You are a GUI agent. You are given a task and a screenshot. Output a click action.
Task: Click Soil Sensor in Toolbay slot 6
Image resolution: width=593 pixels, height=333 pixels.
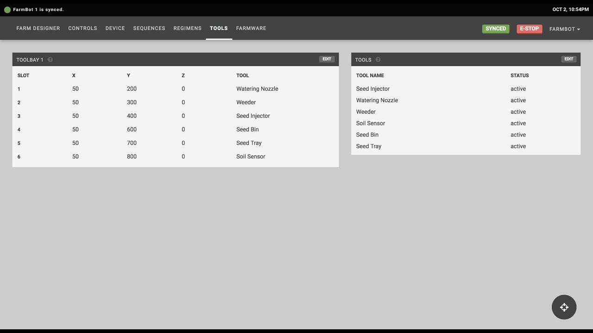coord(251,156)
